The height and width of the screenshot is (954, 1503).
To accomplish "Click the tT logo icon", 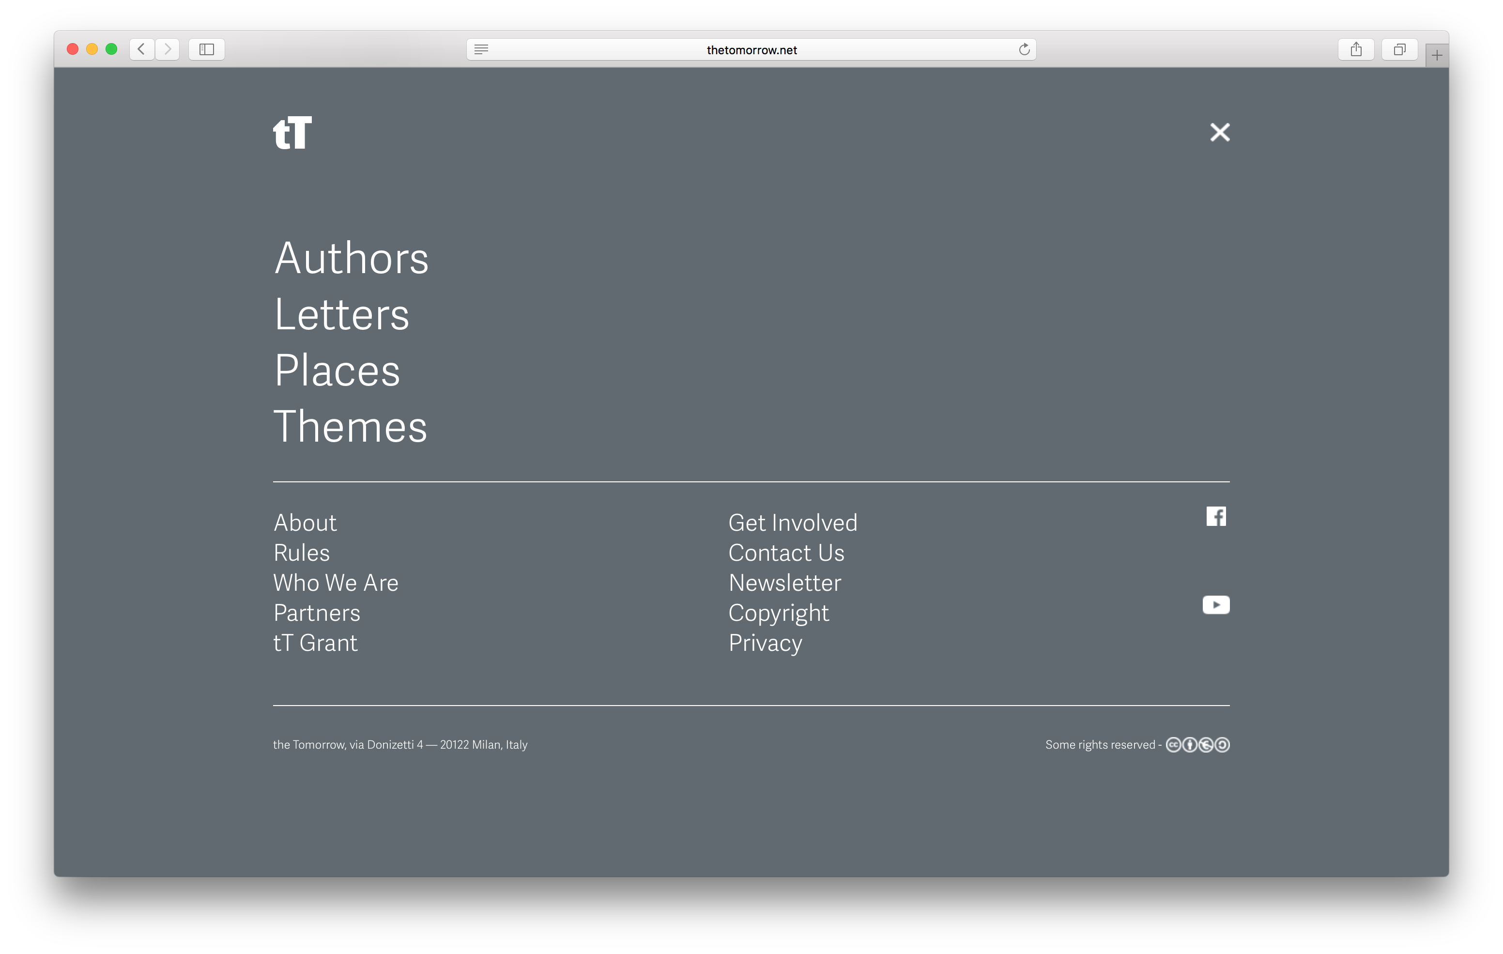I will [292, 132].
